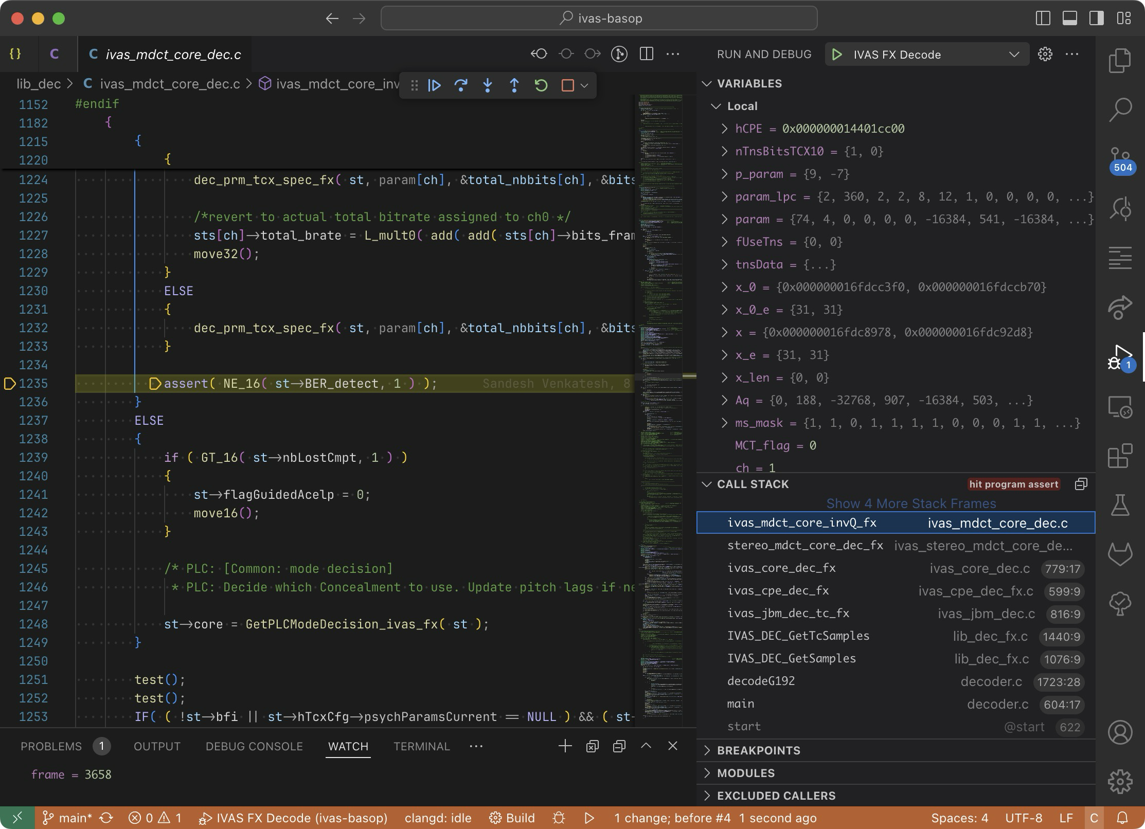Open launch.json via debug gear icon
This screenshot has width=1145, height=829.
(1045, 54)
